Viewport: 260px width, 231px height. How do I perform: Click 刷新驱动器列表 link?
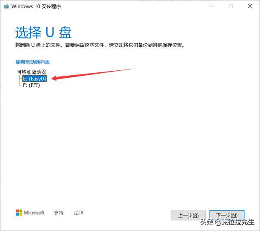[x=32, y=62]
